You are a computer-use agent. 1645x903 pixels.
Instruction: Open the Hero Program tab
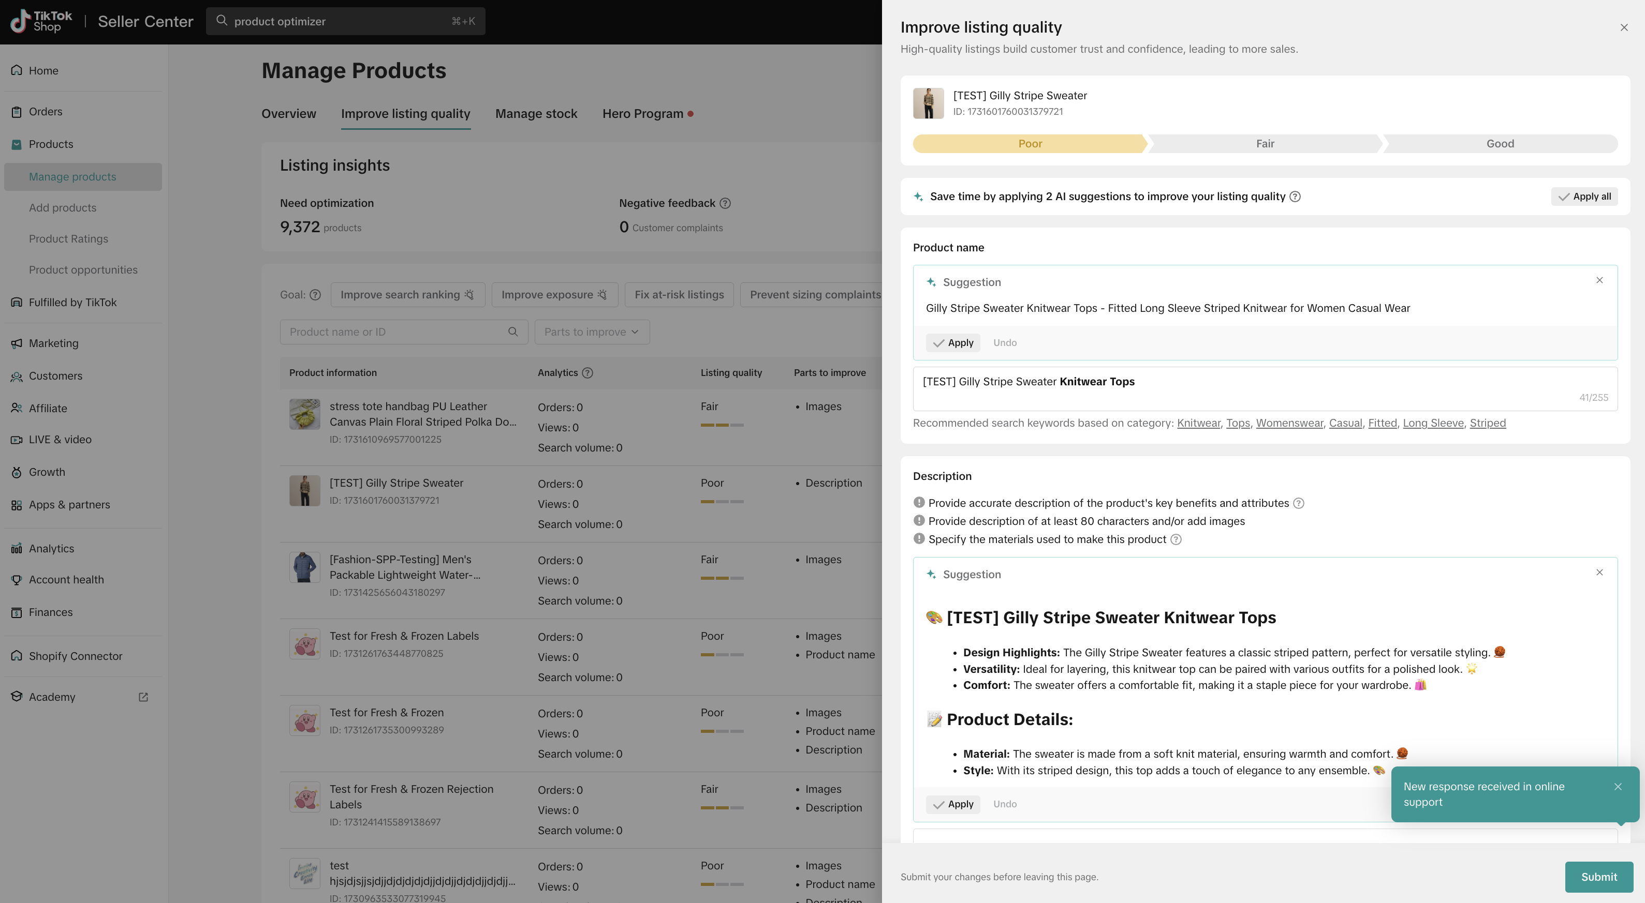(x=642, y=114)
